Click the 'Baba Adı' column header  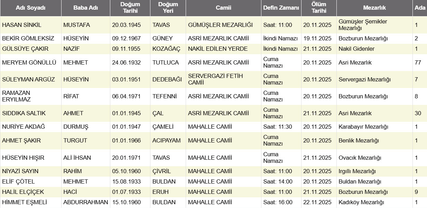(86, 8)
